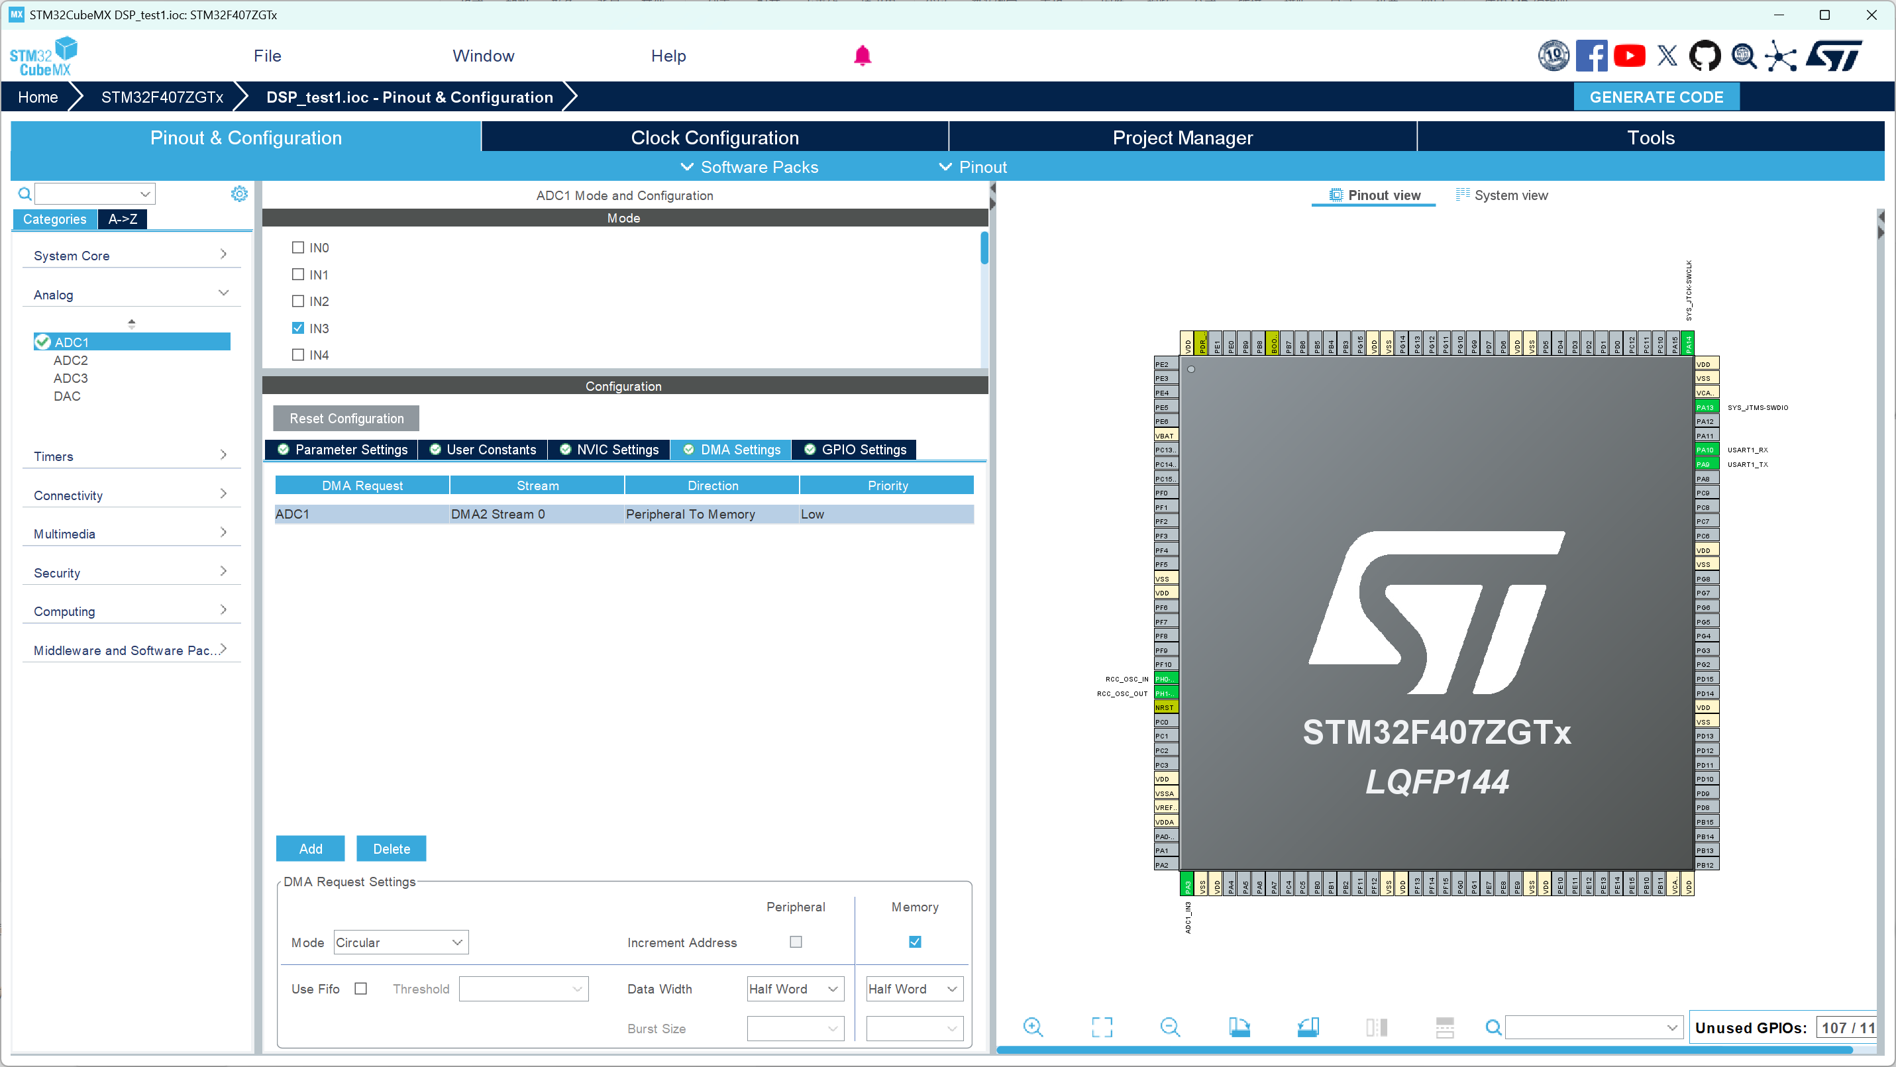Click the notification bell icon
The image size is (1896, 1067).
pos(862,55)
